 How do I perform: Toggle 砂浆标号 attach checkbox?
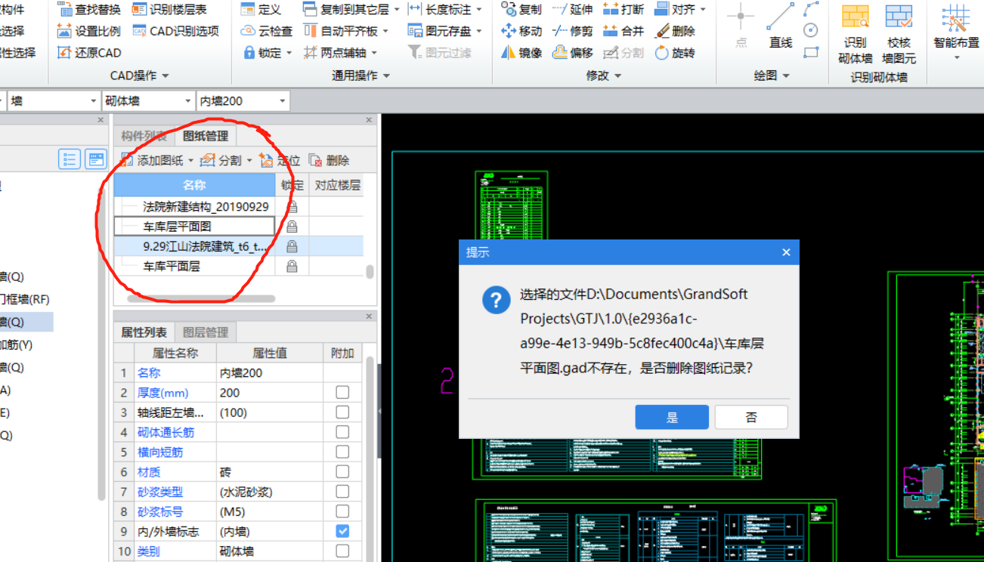342,511
